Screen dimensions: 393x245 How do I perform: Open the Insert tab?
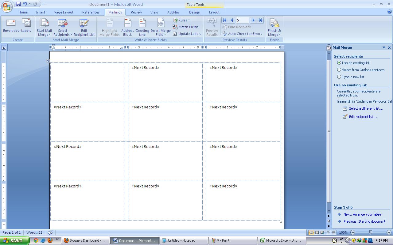41,12
